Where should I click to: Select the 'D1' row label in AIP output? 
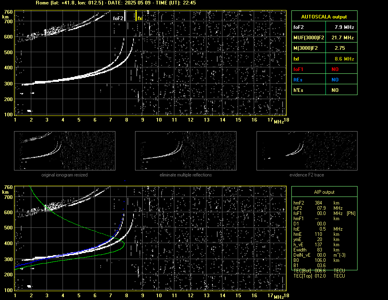[x=297, y=224]
